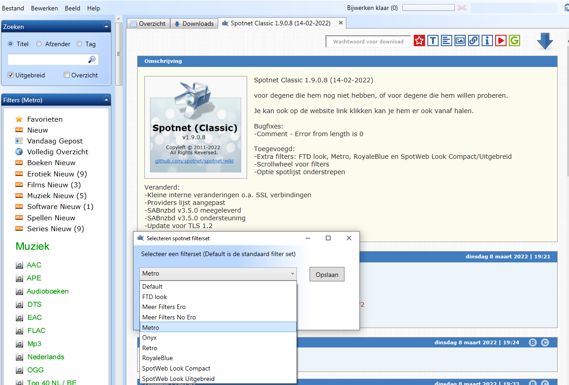Choose FTD look from the filterset list
569x385 pixels.
point(218,297)
